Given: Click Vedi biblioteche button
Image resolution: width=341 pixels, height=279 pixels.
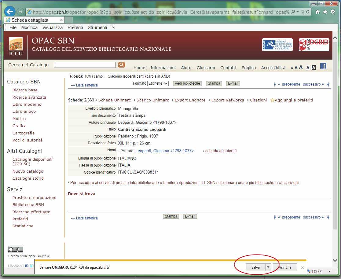Looking at the screenshot, I should pyautogui.click(x=187, y=83).
